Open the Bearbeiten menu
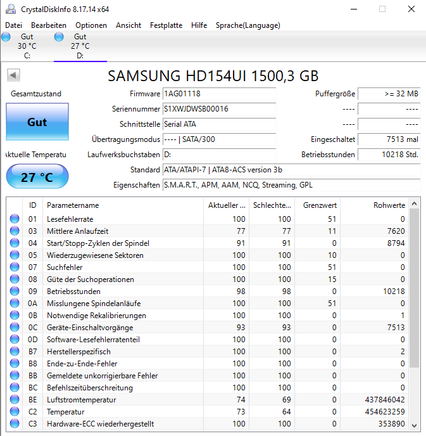 point(49,25)
